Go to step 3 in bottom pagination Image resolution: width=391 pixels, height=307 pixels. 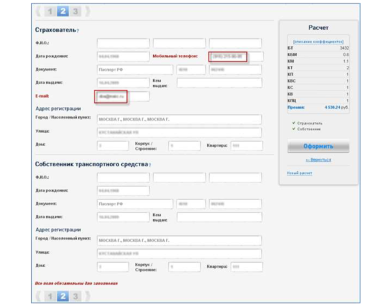coord(76,297)
